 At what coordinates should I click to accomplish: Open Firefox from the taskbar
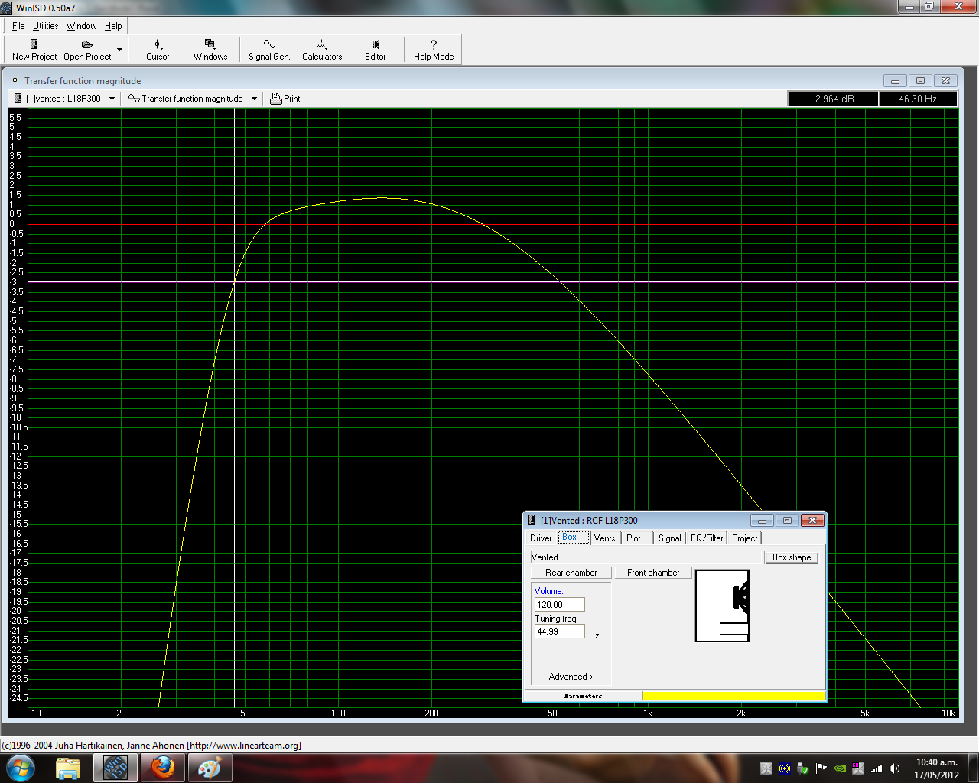(x=162, y=767)
